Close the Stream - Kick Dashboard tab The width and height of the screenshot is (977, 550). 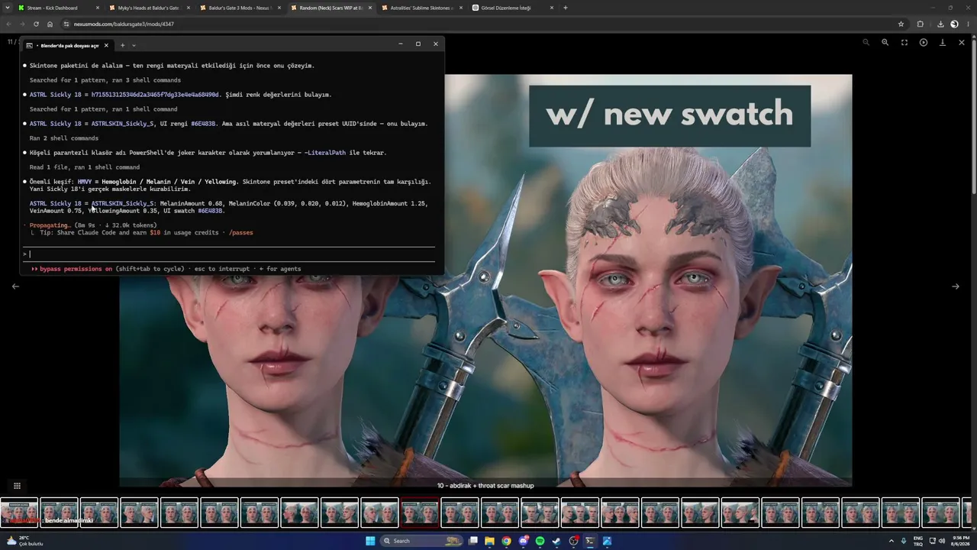pos(98,8)
